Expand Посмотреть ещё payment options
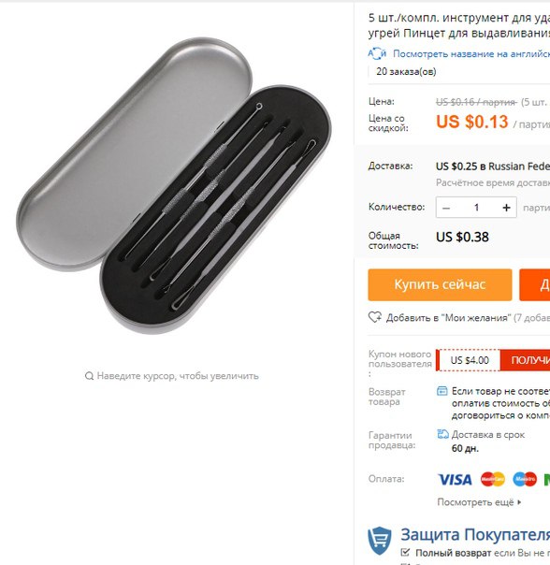Screen dimensions: 550x565 pos(479,502)
